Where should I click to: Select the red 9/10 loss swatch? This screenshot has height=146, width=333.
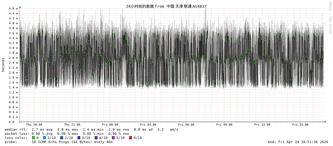[x=130, y=138]
